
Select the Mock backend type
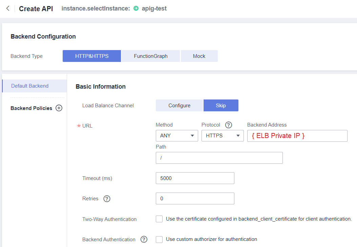[x=199, y=56]
